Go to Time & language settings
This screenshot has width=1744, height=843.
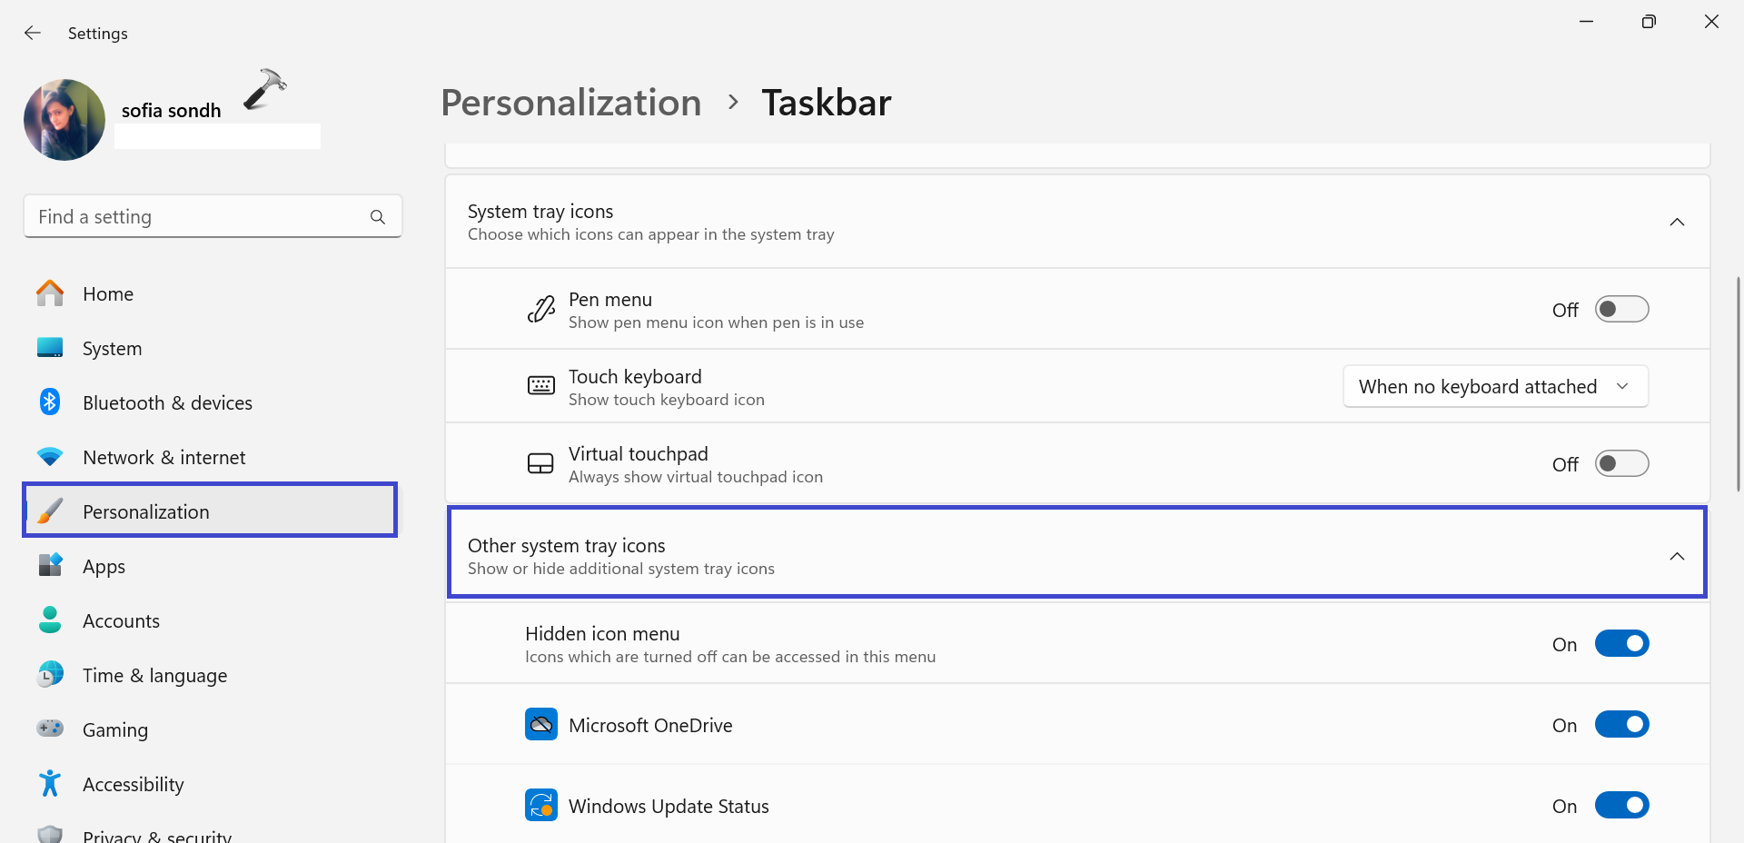[154, 676]
